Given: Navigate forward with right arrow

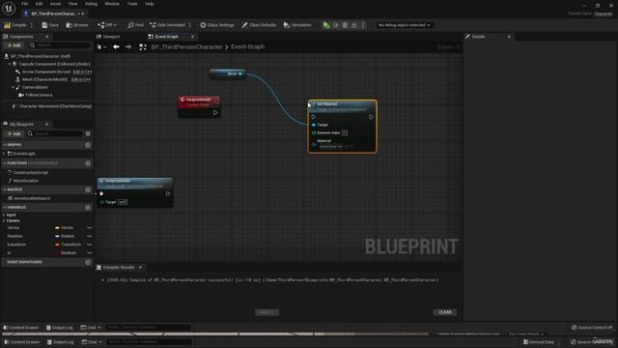Looking at the screenshot, I should tap(128, 47).
